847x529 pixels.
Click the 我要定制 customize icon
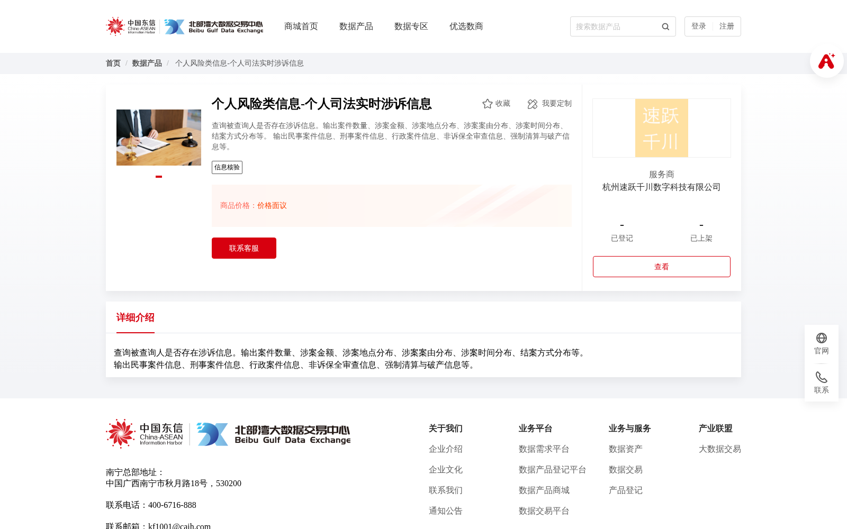[533, 104]
